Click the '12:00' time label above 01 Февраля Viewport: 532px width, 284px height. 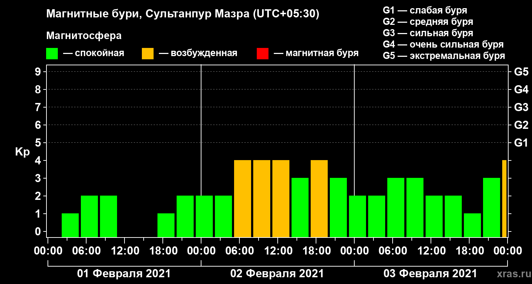(x=124, y=251)
